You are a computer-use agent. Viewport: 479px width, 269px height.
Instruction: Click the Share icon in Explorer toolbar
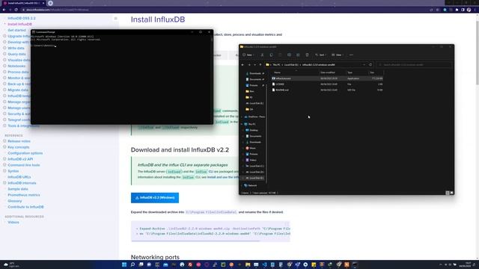click(x=298, y=55)
